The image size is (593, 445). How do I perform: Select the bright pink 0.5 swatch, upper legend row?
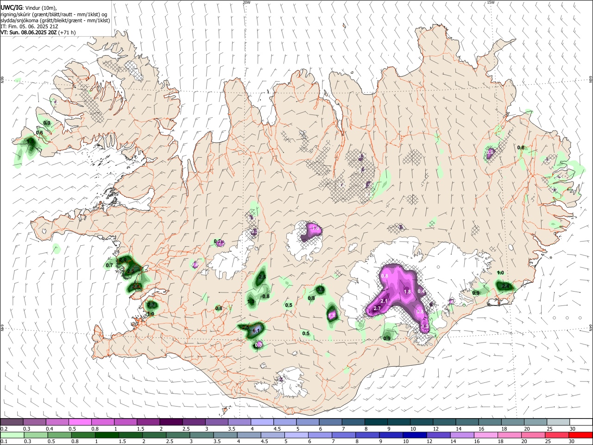point(80,422)
